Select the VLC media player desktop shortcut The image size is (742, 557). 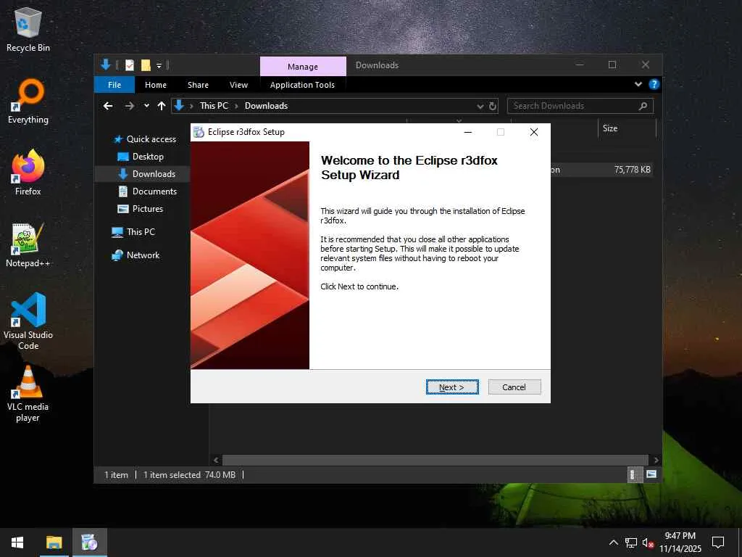28,394
